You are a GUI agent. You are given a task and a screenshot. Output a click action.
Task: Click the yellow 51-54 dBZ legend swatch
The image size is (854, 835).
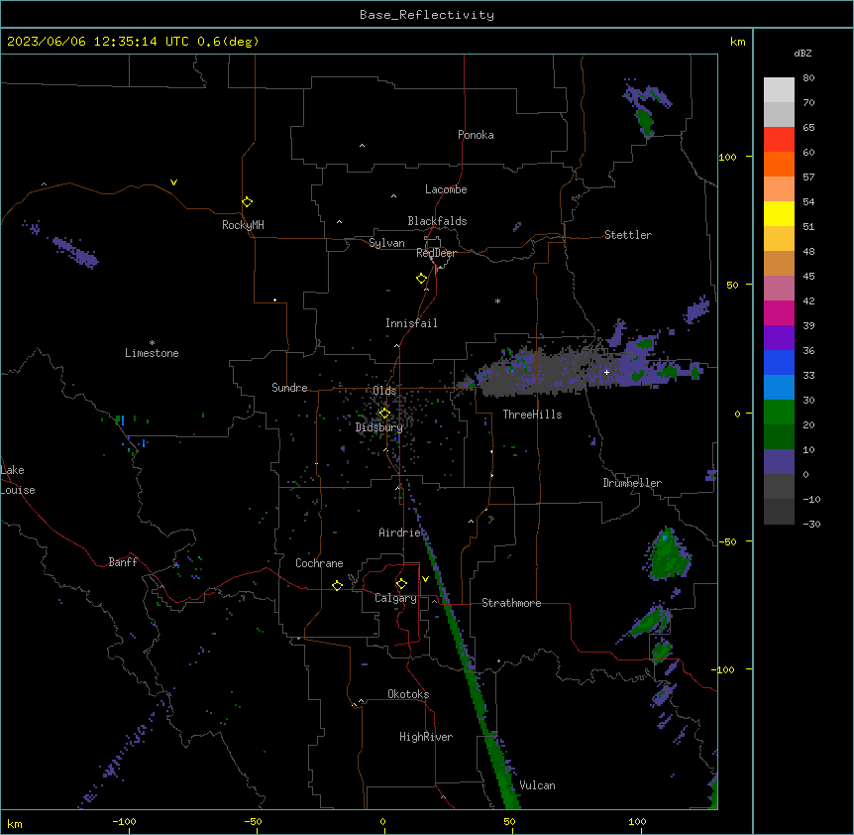coord(779,213)
